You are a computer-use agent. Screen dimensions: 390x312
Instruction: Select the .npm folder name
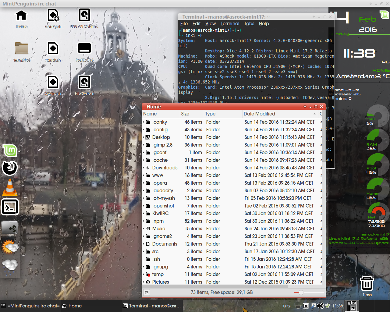158,221
